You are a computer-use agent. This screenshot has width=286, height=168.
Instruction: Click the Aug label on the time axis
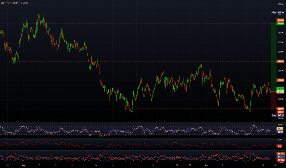coord(24,165)
